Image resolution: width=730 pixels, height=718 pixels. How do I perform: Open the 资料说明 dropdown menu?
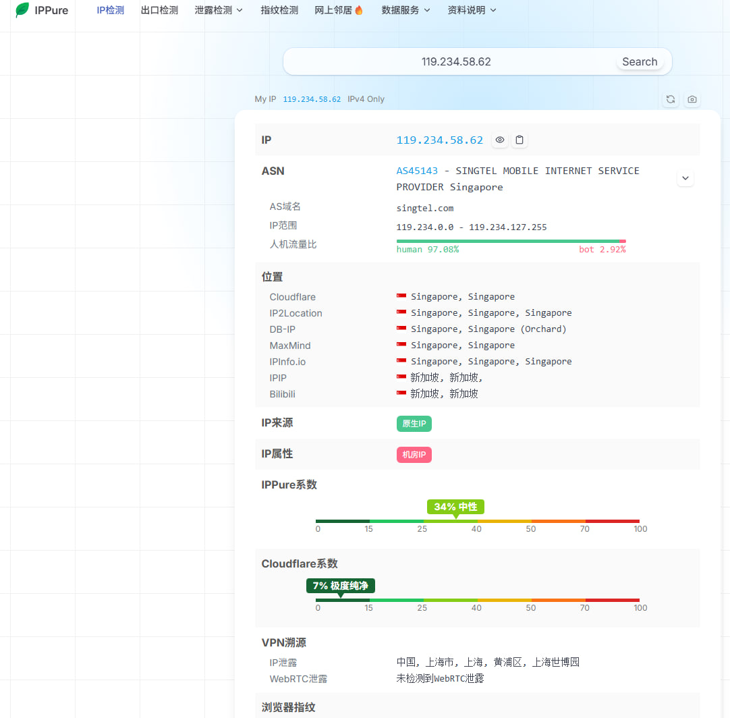(472, 10)
